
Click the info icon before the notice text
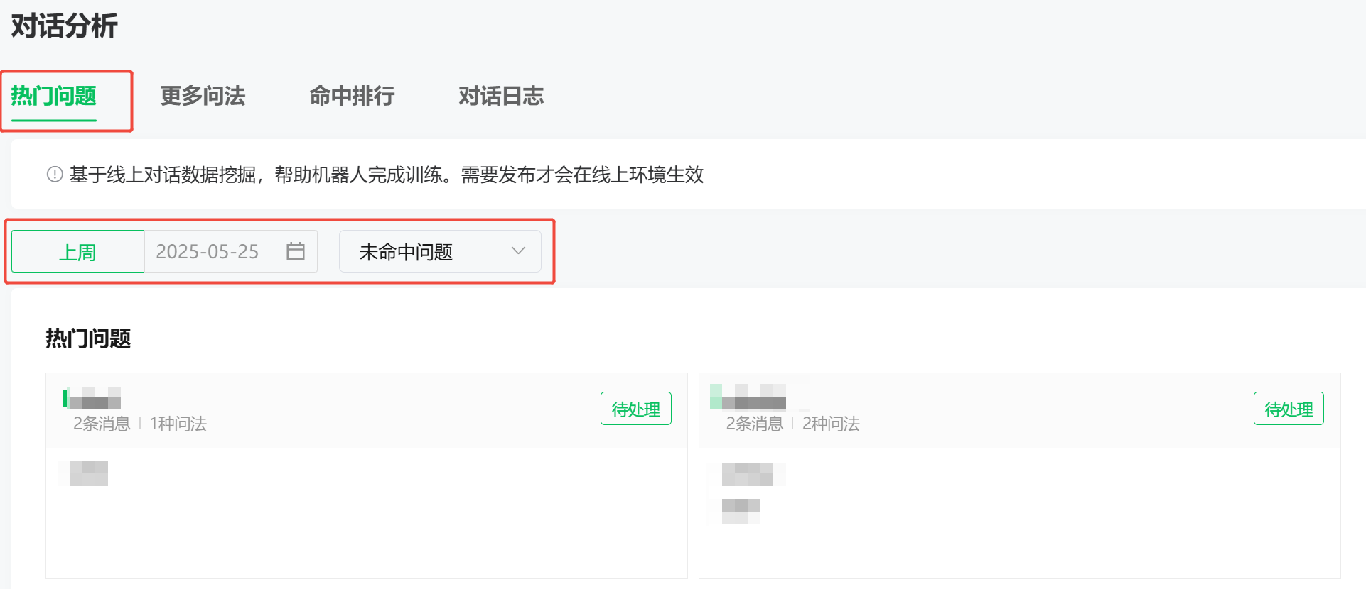tap(55, 175)
